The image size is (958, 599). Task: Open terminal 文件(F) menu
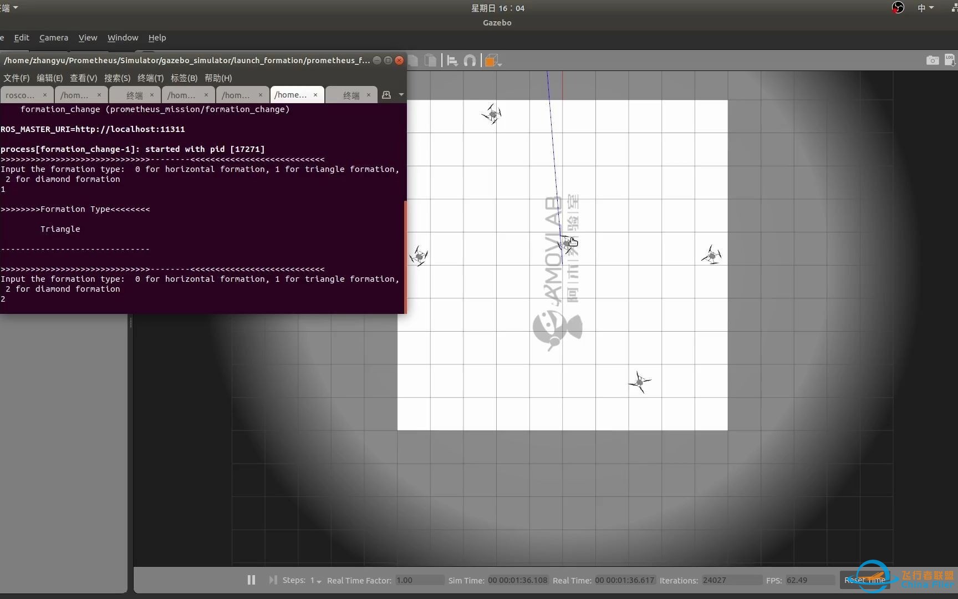pos(17,78)
